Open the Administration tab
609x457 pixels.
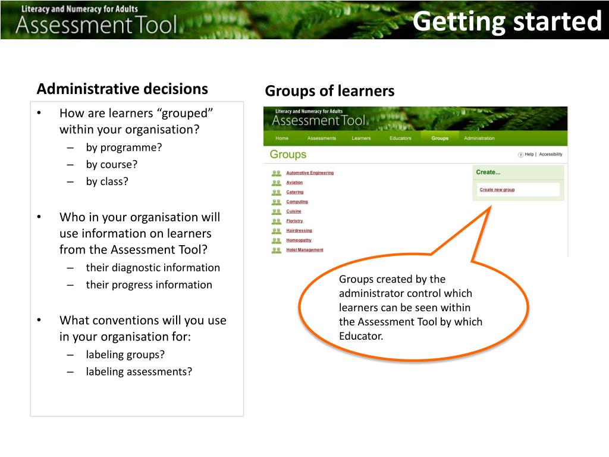point(479,138)
